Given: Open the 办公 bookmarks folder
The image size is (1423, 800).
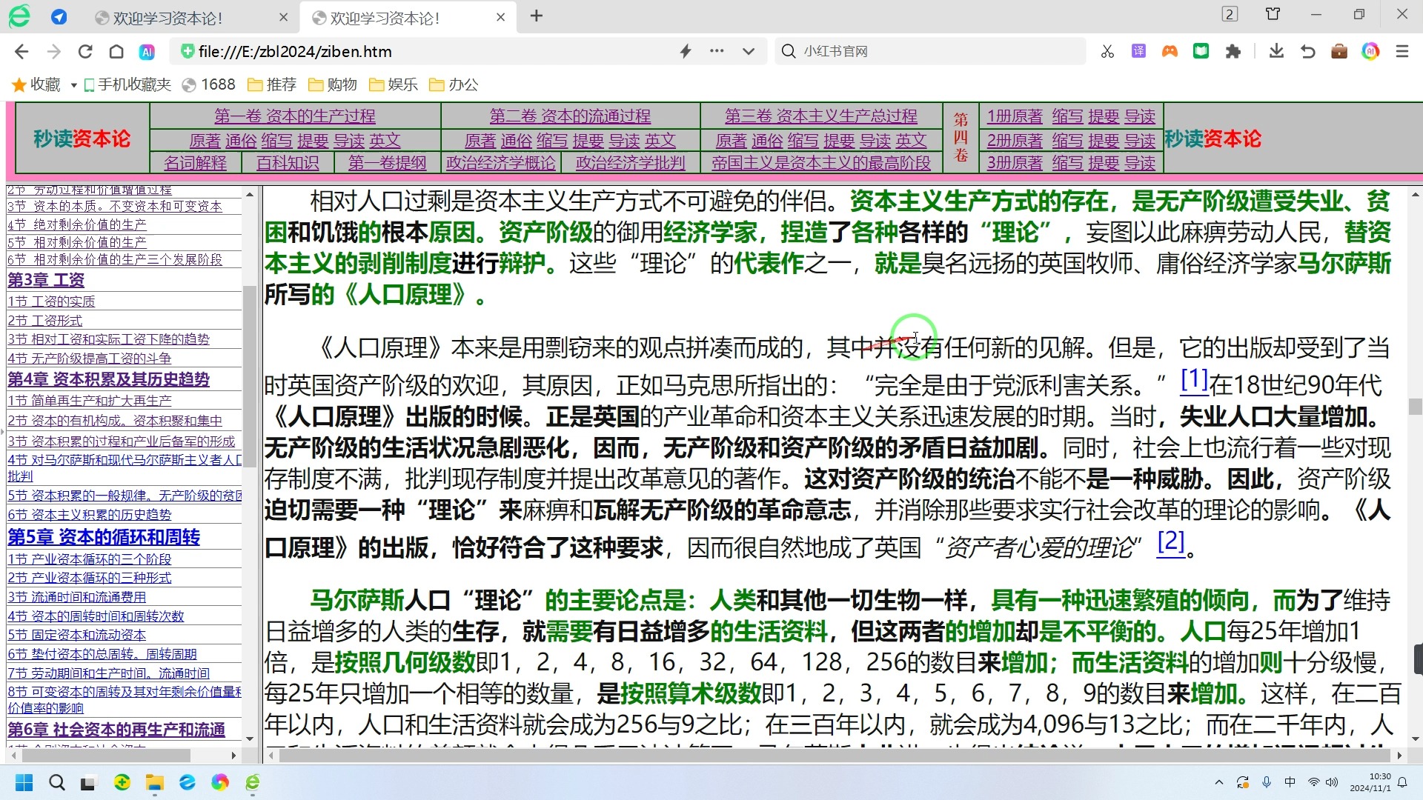Looking at the screenshot, I should point(454,84).
